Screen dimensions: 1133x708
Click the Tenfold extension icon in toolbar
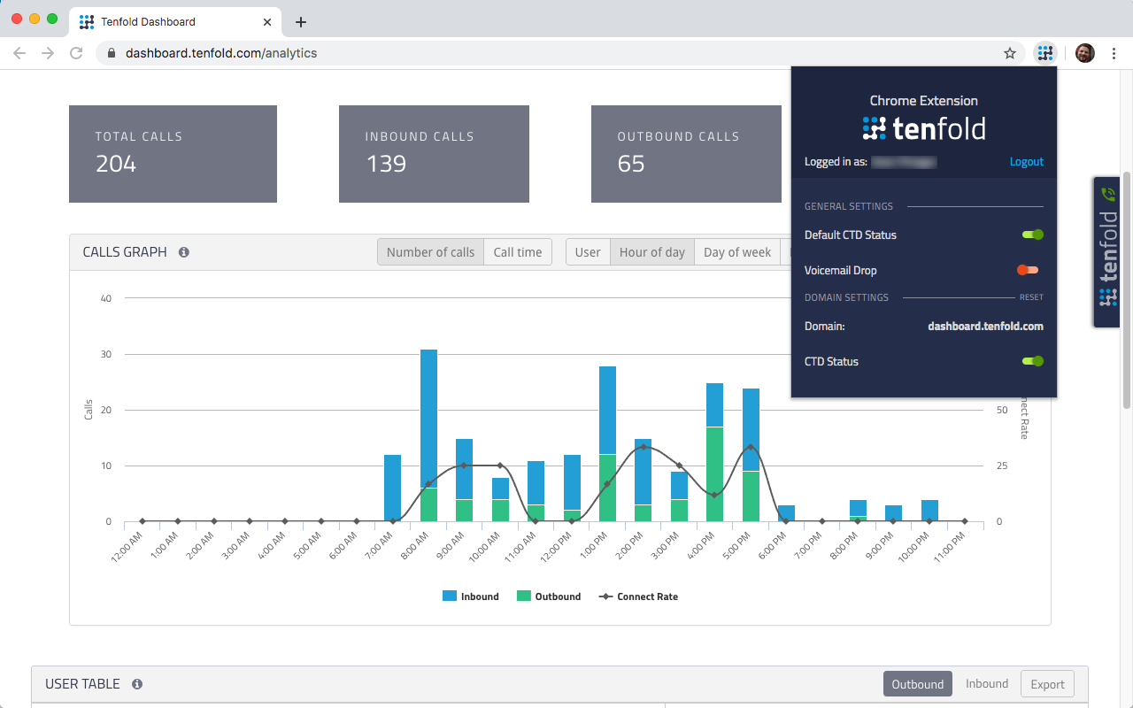(x=1045, y=53)
